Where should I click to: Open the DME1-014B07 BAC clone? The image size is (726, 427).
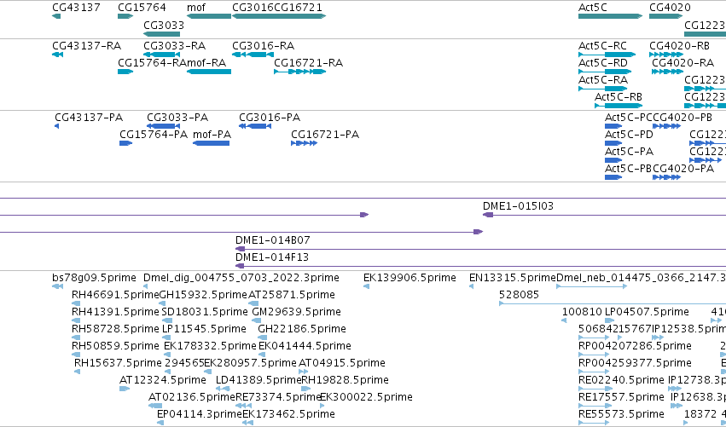point(480,250)
